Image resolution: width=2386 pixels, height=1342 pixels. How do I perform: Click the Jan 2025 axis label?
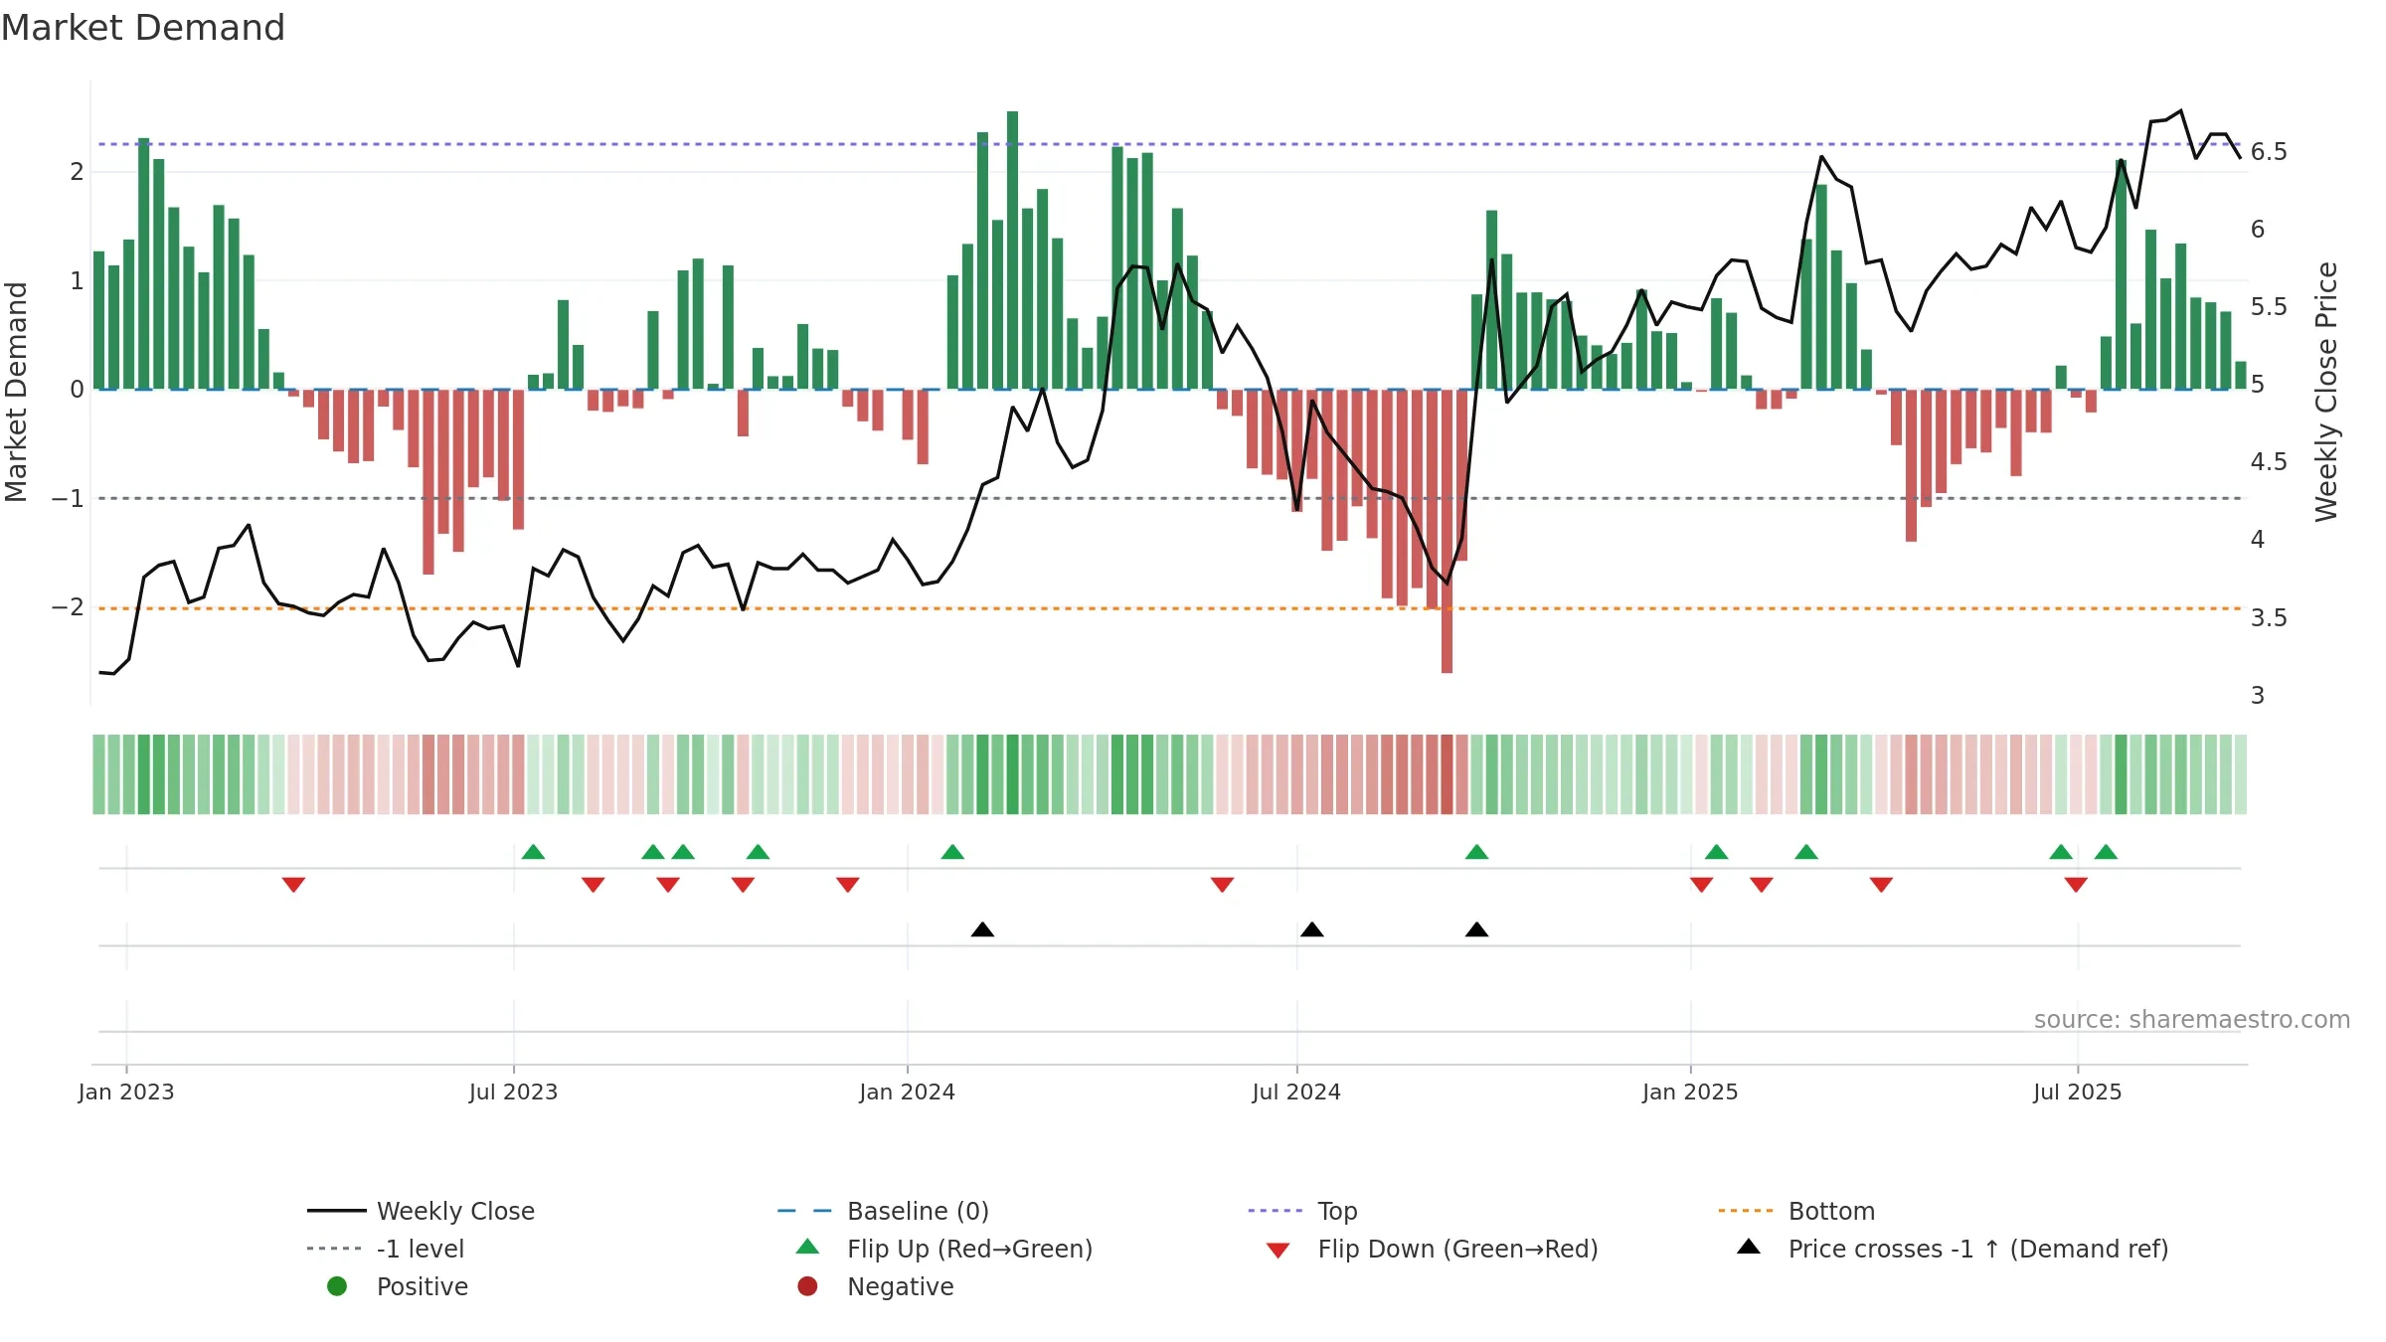tap(1691, 1092)
